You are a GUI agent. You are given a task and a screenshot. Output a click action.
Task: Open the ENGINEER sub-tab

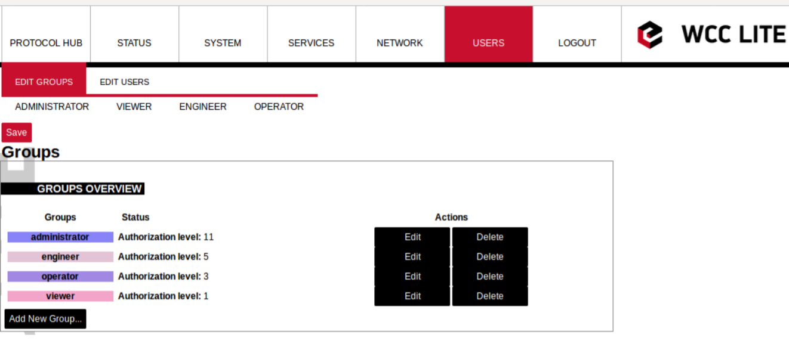click(203, 107)
